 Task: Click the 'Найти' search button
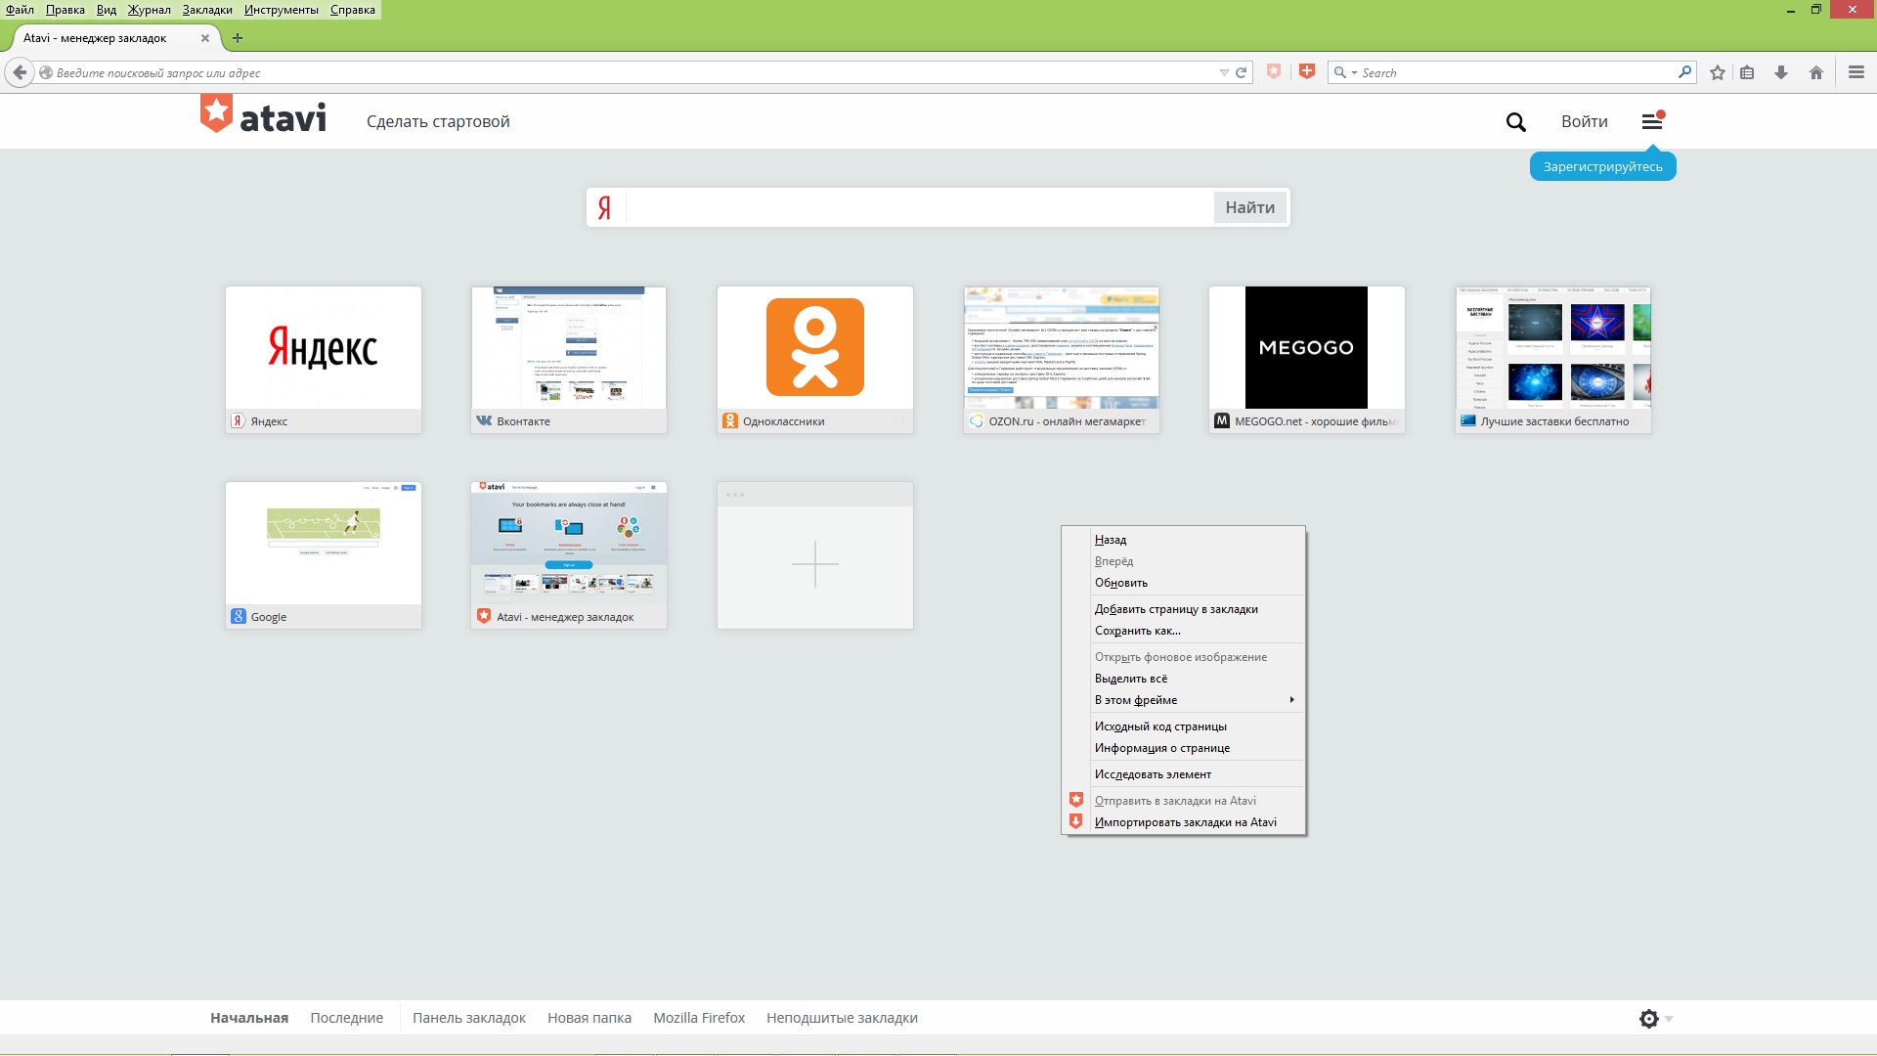click(x=1250, y=207)
